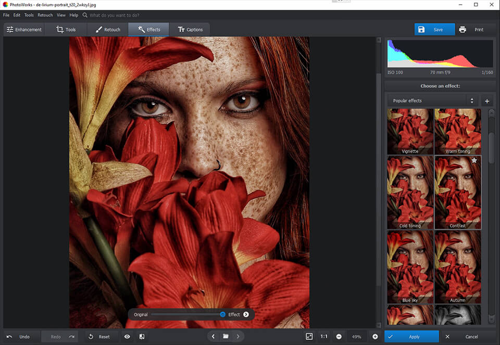Image resolution: width=500 pixels, height=345 pixels.
Task: Click the plus icon beside Popular effects
Action: tap(487, 101)
